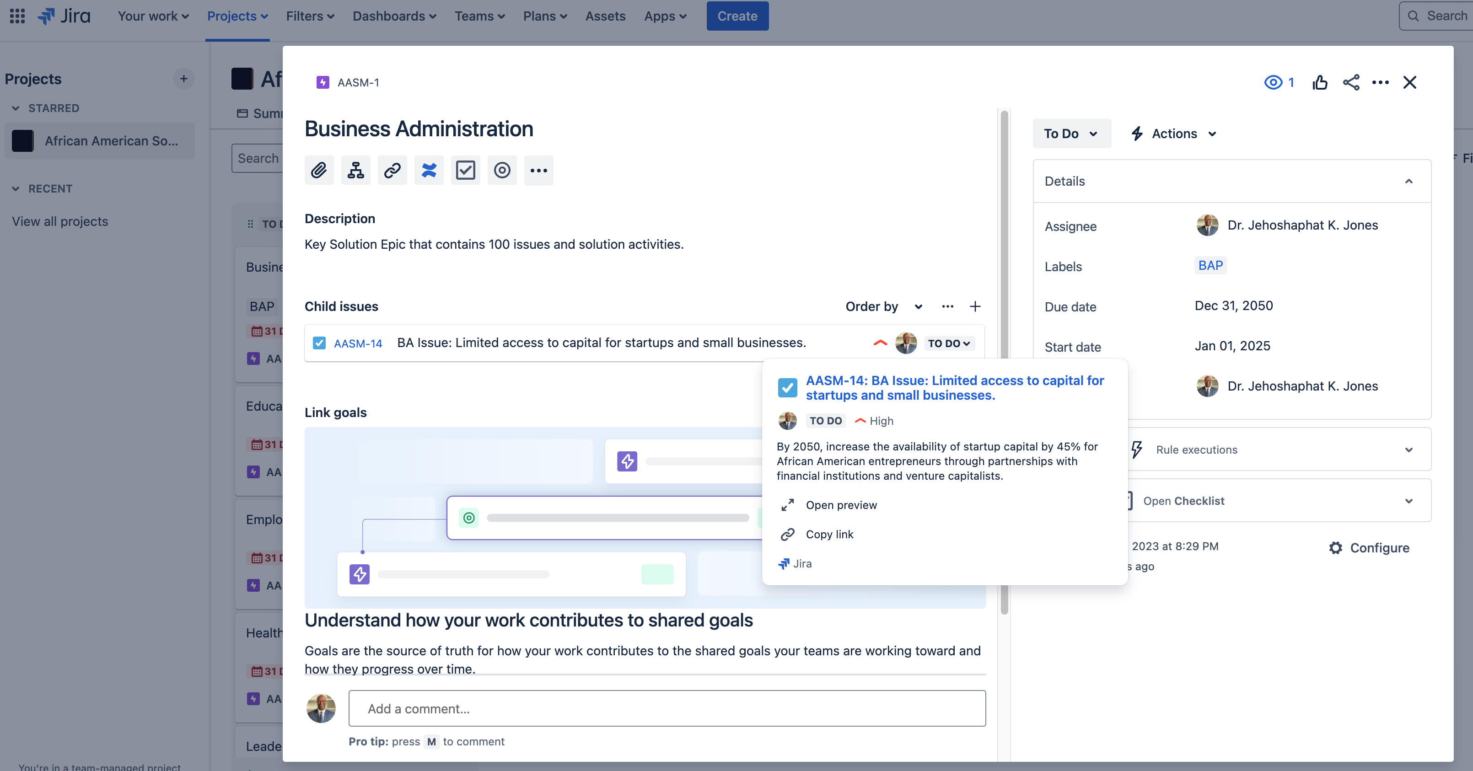Collapse the RECENT section
Image resolution: width=1473 pixels, height=771 pixels.
tap(16, 188)
